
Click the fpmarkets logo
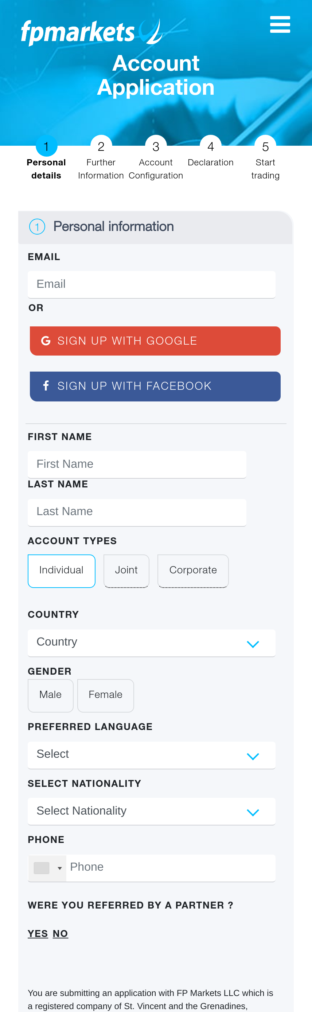[x=91, y=32]
